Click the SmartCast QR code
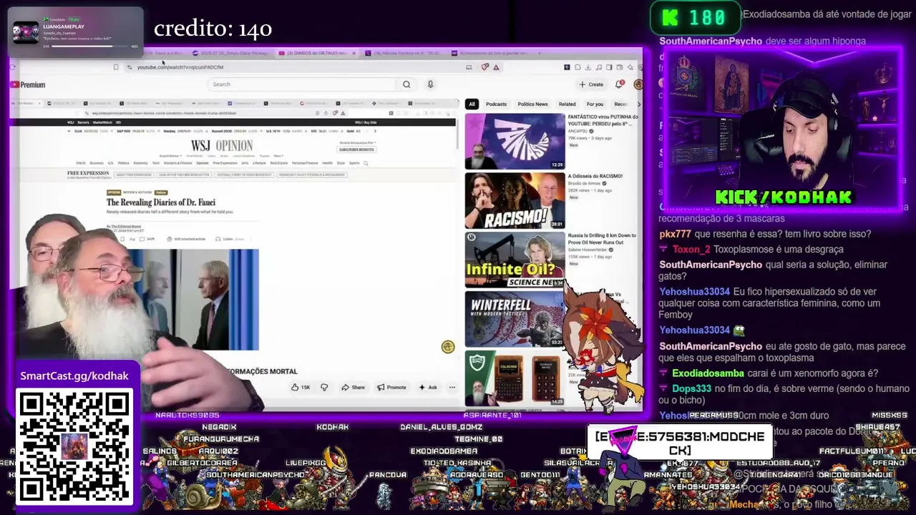Viewport: 916px width, 515px height. [74, 446]
